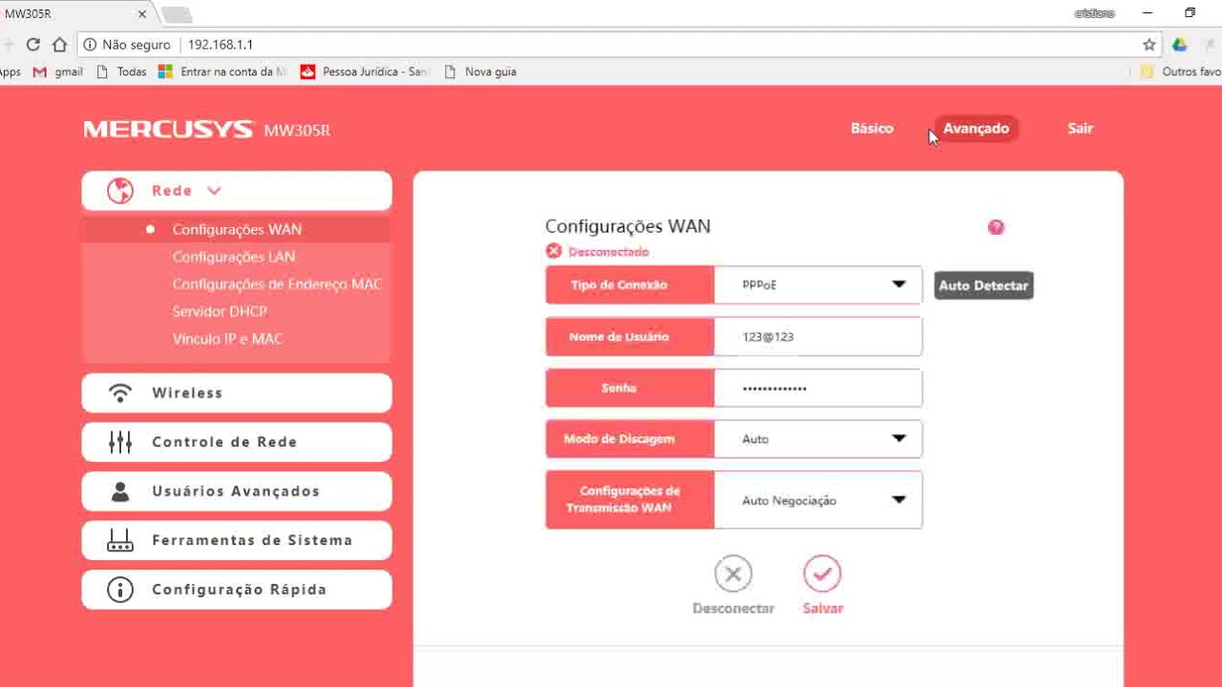Click the Ferramentas de Sistema router icon
The height and width of the screenshot is (687, 1222).
pyautogui.click(x=120, y=541)
